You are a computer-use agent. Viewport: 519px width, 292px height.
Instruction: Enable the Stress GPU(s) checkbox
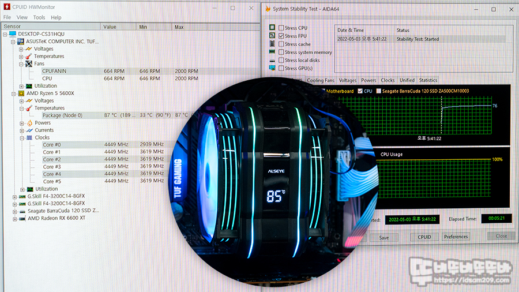pos(281,68)
